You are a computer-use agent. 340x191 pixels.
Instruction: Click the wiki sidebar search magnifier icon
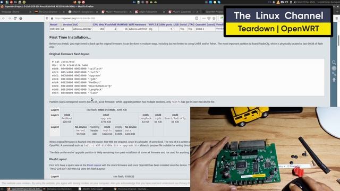click(x=334, y=63)
